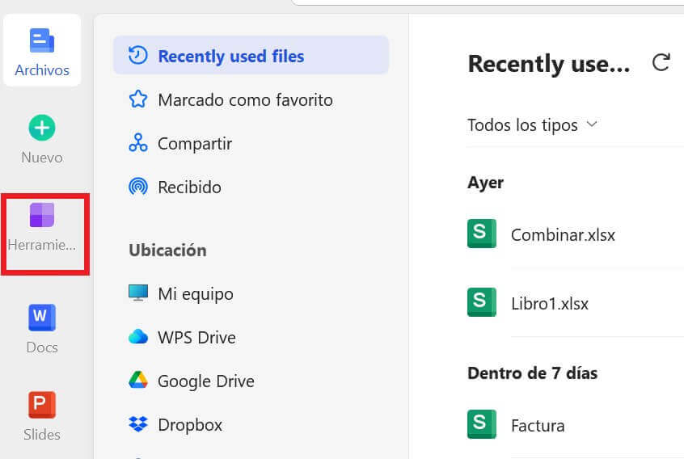The height and width of the screenshot is (459, 684).
Task: Click the spreadsheet icon beside Libro1.xlsx
Action: click(482, 302)
